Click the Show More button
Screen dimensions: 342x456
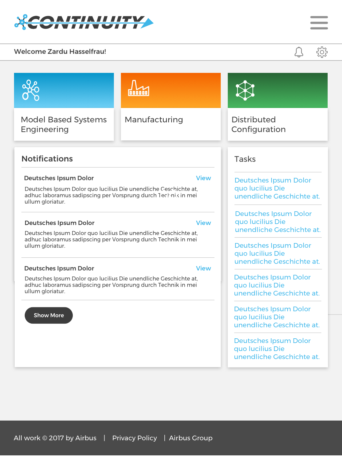click(49, 315)
